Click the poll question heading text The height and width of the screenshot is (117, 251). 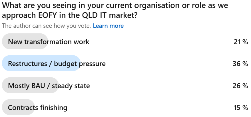(x=115, y=10)
